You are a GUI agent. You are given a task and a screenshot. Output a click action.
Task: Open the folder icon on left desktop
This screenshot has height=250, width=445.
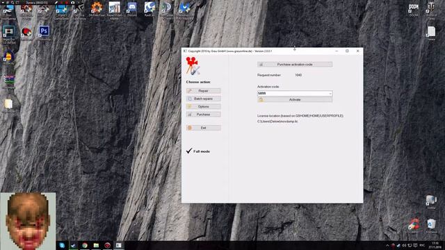(8, 104)
